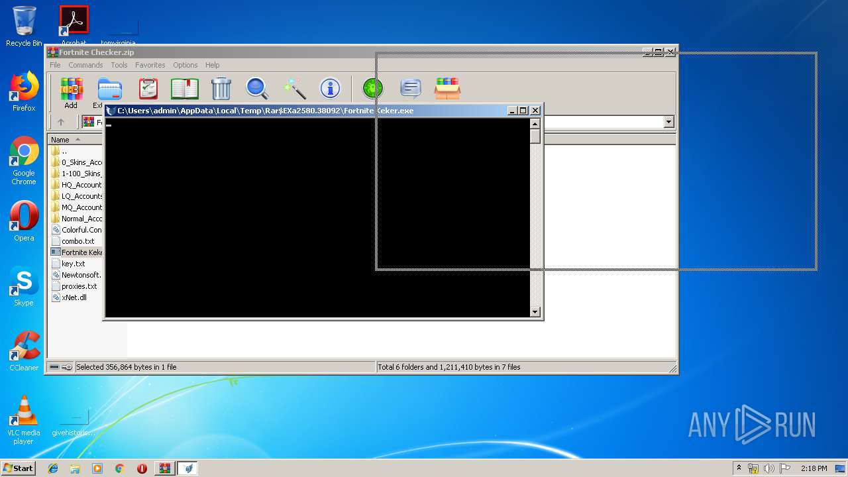Click the Find magnifier icon
The image size is (848, 477).
coord(257,88)
